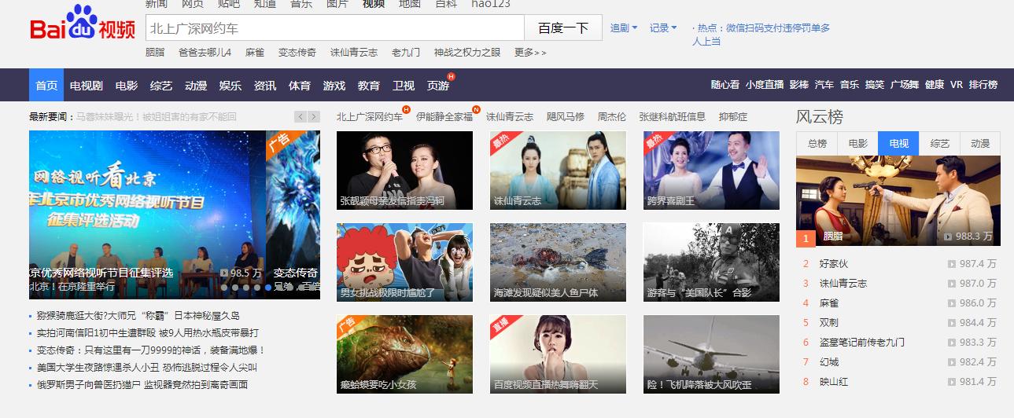Open the 电视剧 navigation tab

coord(87,85)
